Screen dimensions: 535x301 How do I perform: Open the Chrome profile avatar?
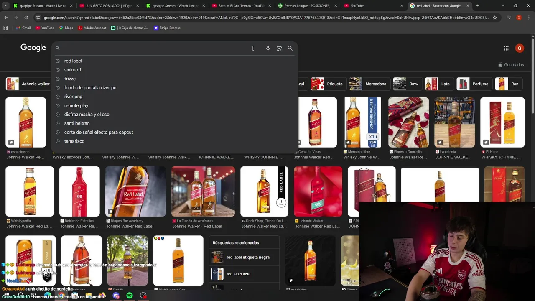tap(519, 18)
